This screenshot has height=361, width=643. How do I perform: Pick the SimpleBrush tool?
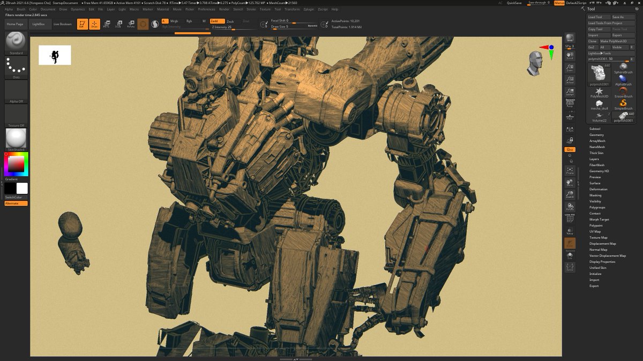[x=623, y=104]
